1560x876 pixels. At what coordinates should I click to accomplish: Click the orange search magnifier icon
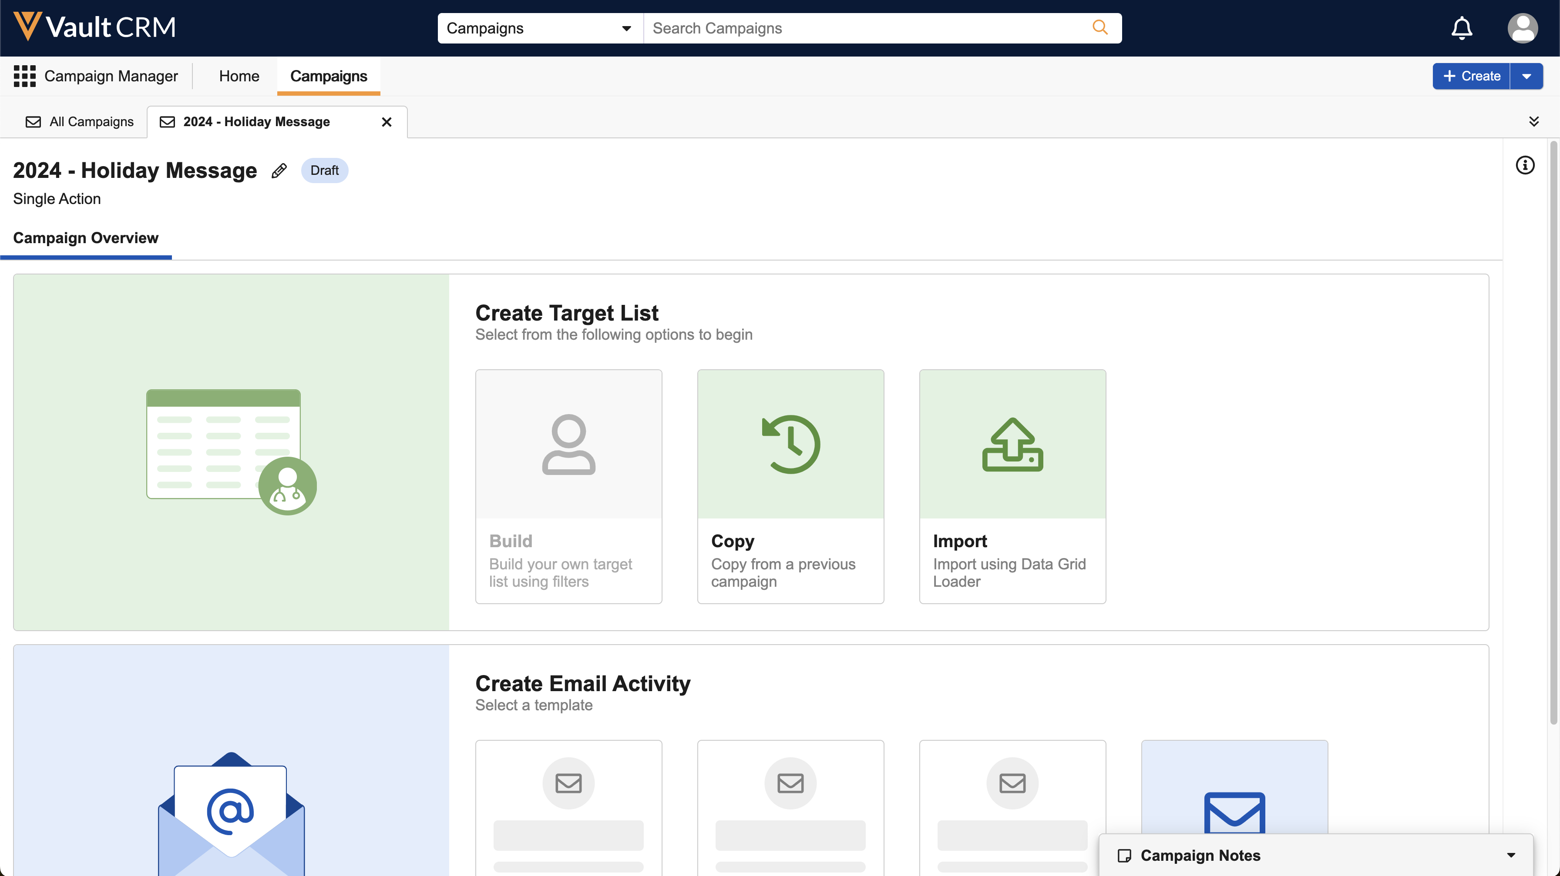click(x=1100, y=28)
